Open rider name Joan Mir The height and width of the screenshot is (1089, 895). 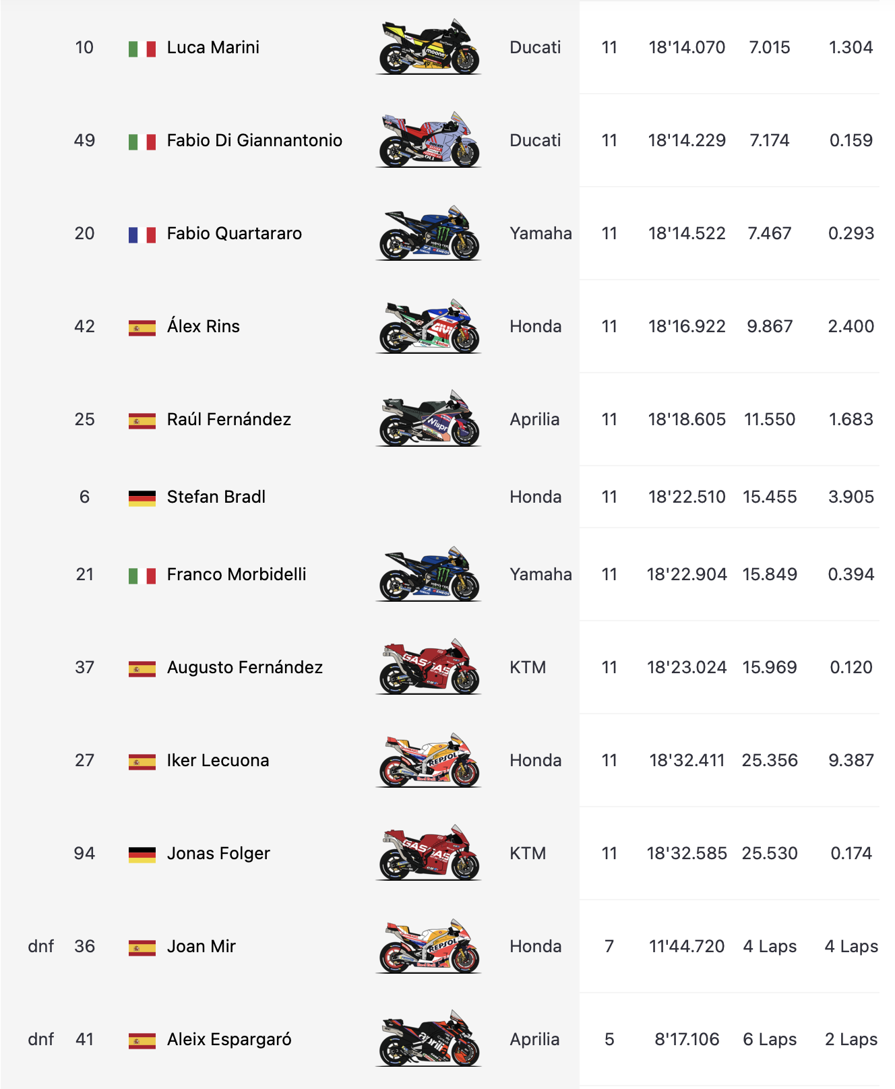tap(201, 946)
